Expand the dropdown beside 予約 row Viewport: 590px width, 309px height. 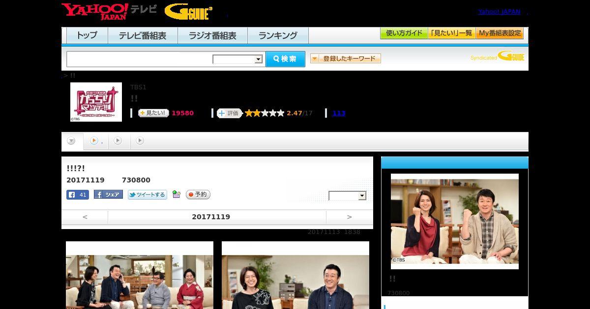(x=348, y=196)
